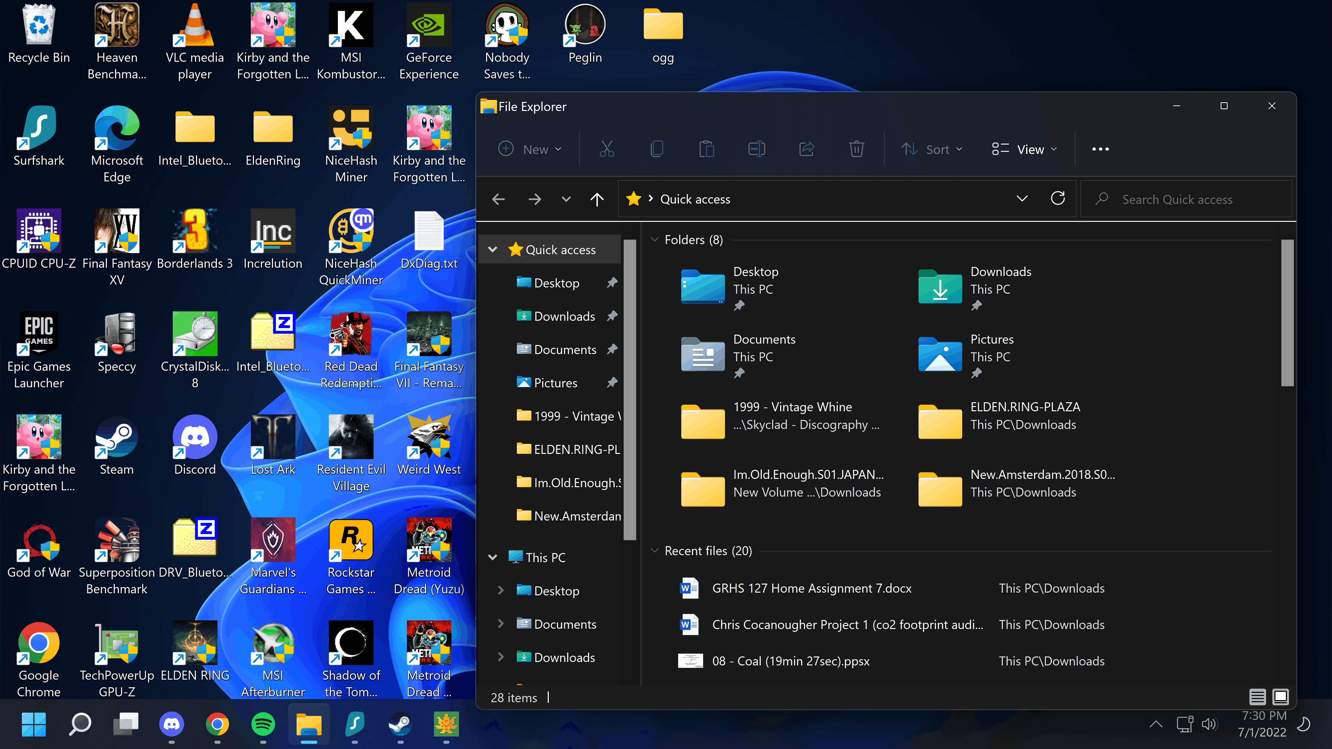Click the Rename icon in toolbar
Viewport: 1332px width, 749px height.
pos(757,149)
